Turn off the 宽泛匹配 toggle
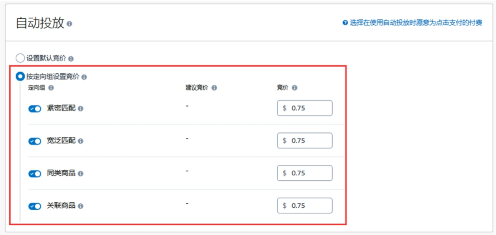The height and width of the screenshot is (235, 496). click(35, 141)
